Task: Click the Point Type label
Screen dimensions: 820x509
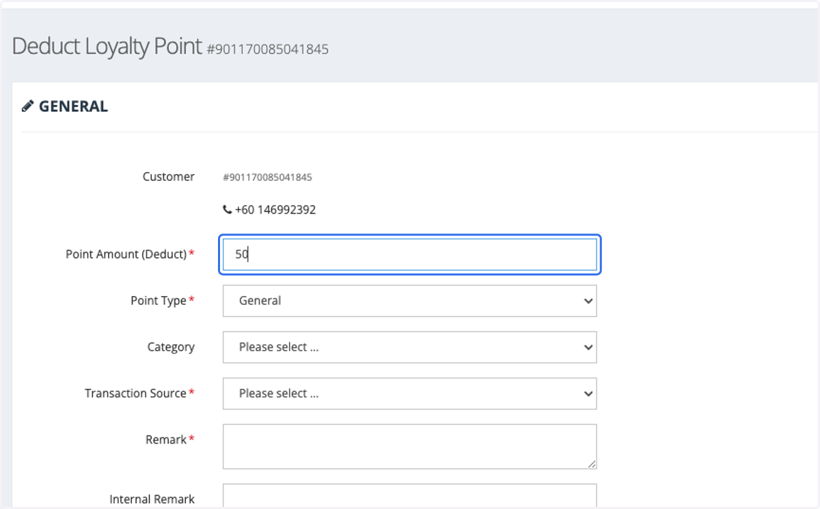Action: click(x=159, y=300)
